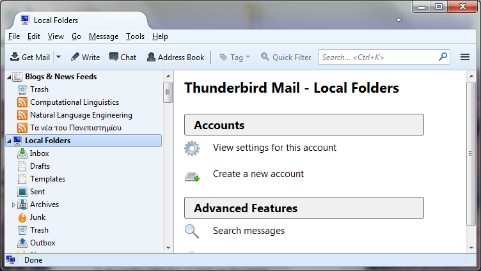This screenshot has height=271, width=481.
Task: Click folder pane scroll up arrow
Action: [168, 76]
